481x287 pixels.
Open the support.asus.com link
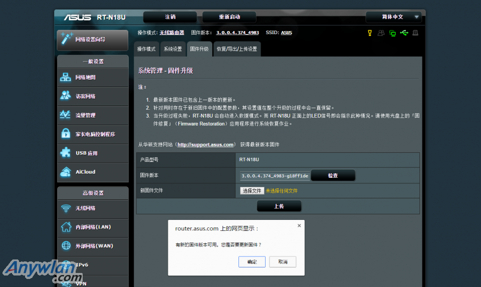(x=205, y=144)
